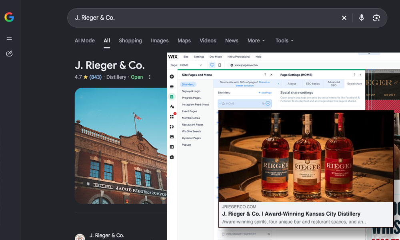Image resolution: width=400 pixels, height=240 pixels.
Task: Select the Google Videos tab
Action: point(208,40)
